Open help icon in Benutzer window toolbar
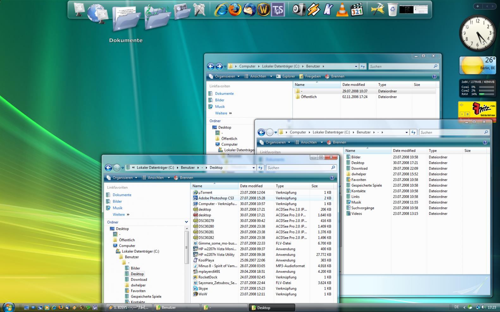The width and height of the screenshot is (500, 312). (435, 76)
